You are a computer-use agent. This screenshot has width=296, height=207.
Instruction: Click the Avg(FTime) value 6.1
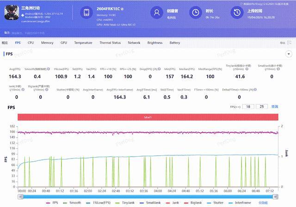(x=147, y=97)
